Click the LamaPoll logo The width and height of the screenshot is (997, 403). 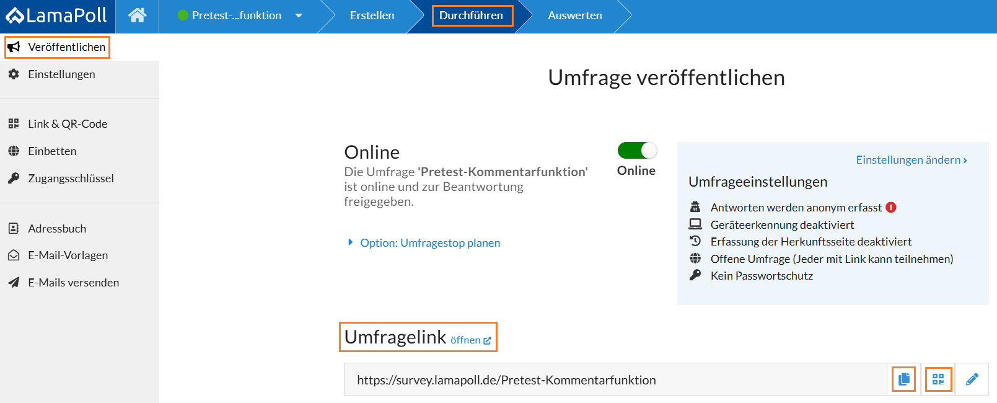[57, 15]
